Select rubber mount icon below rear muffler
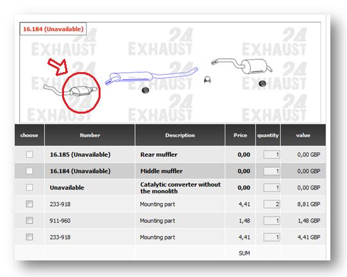Image resolution: width=347 pixels, height=277 pixels. pos(262,84)
